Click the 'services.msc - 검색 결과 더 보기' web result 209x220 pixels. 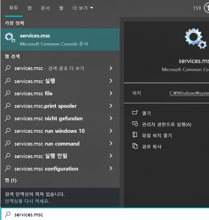pos(60,68)
